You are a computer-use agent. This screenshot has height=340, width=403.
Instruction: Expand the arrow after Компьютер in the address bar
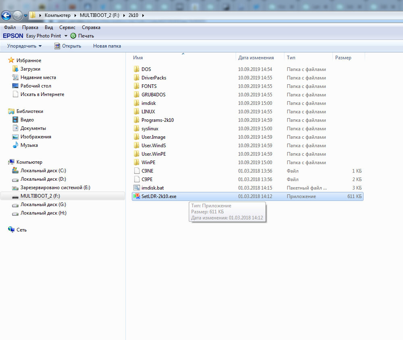tap(75, 15)
